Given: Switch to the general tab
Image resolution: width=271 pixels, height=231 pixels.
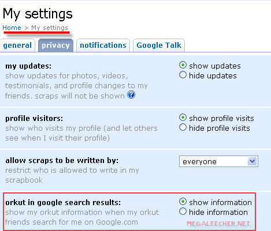Looking at the screenshot, I should click(17, 46).
